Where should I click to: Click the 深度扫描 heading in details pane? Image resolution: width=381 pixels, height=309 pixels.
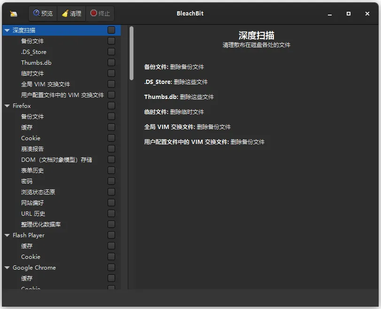(x=257, y=36)
